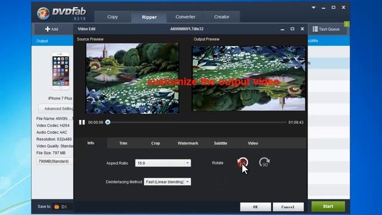Viewport: 382px width, 215px height.
Task: Open the Creator module tab
Action: [221, 17]
